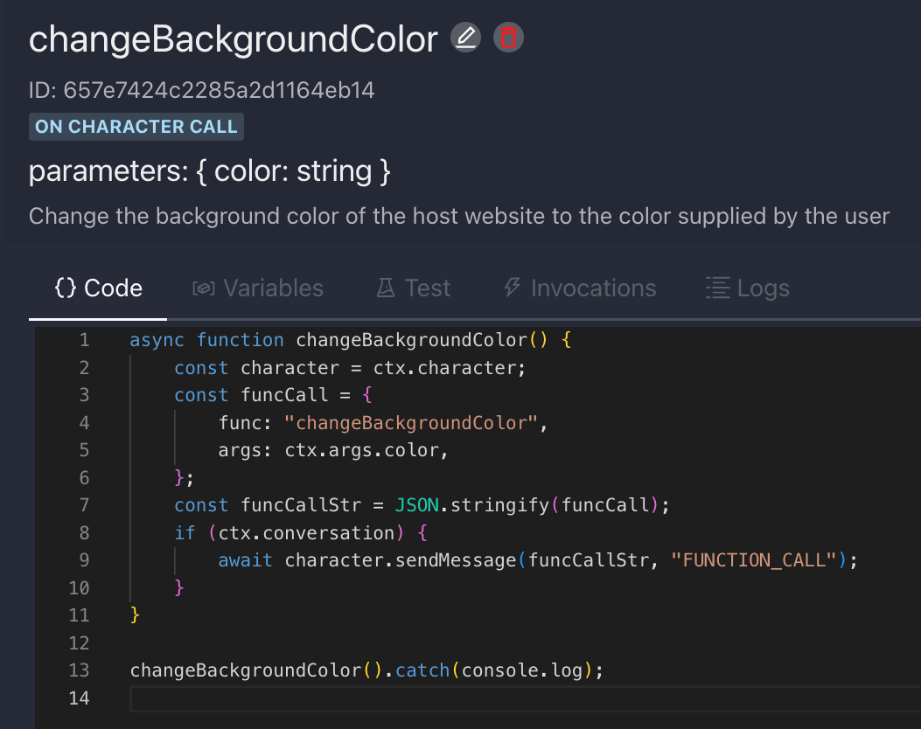
Task: Click the args: ctx.args.color line
Action: (333, 450)
